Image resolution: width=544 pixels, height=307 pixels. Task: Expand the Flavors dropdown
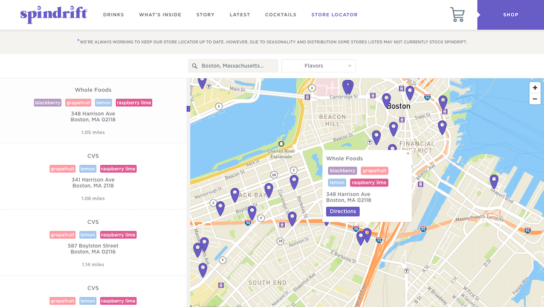[x=319, y=66]
